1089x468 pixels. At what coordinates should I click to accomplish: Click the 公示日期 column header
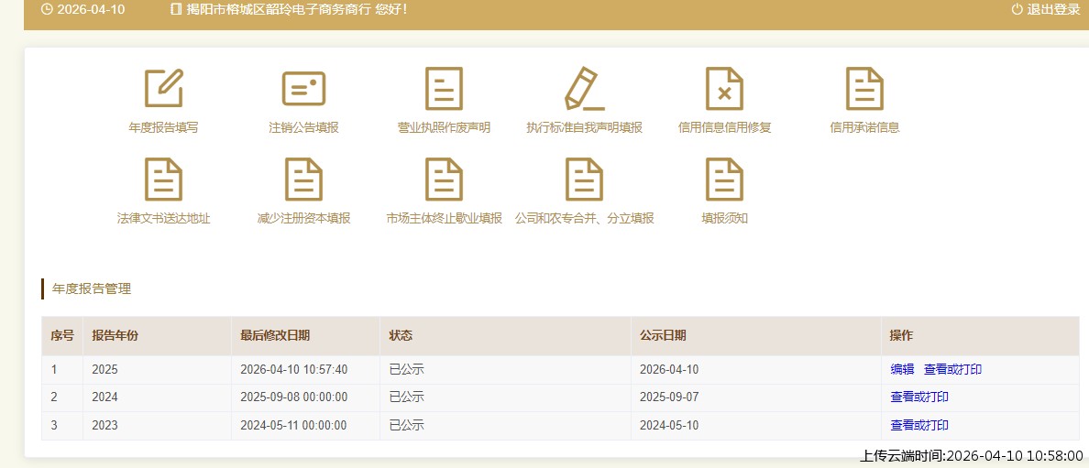tap(663, 336)
